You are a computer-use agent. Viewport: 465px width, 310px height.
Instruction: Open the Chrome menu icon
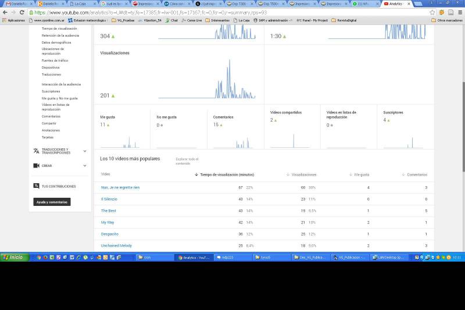coord(460,12)
